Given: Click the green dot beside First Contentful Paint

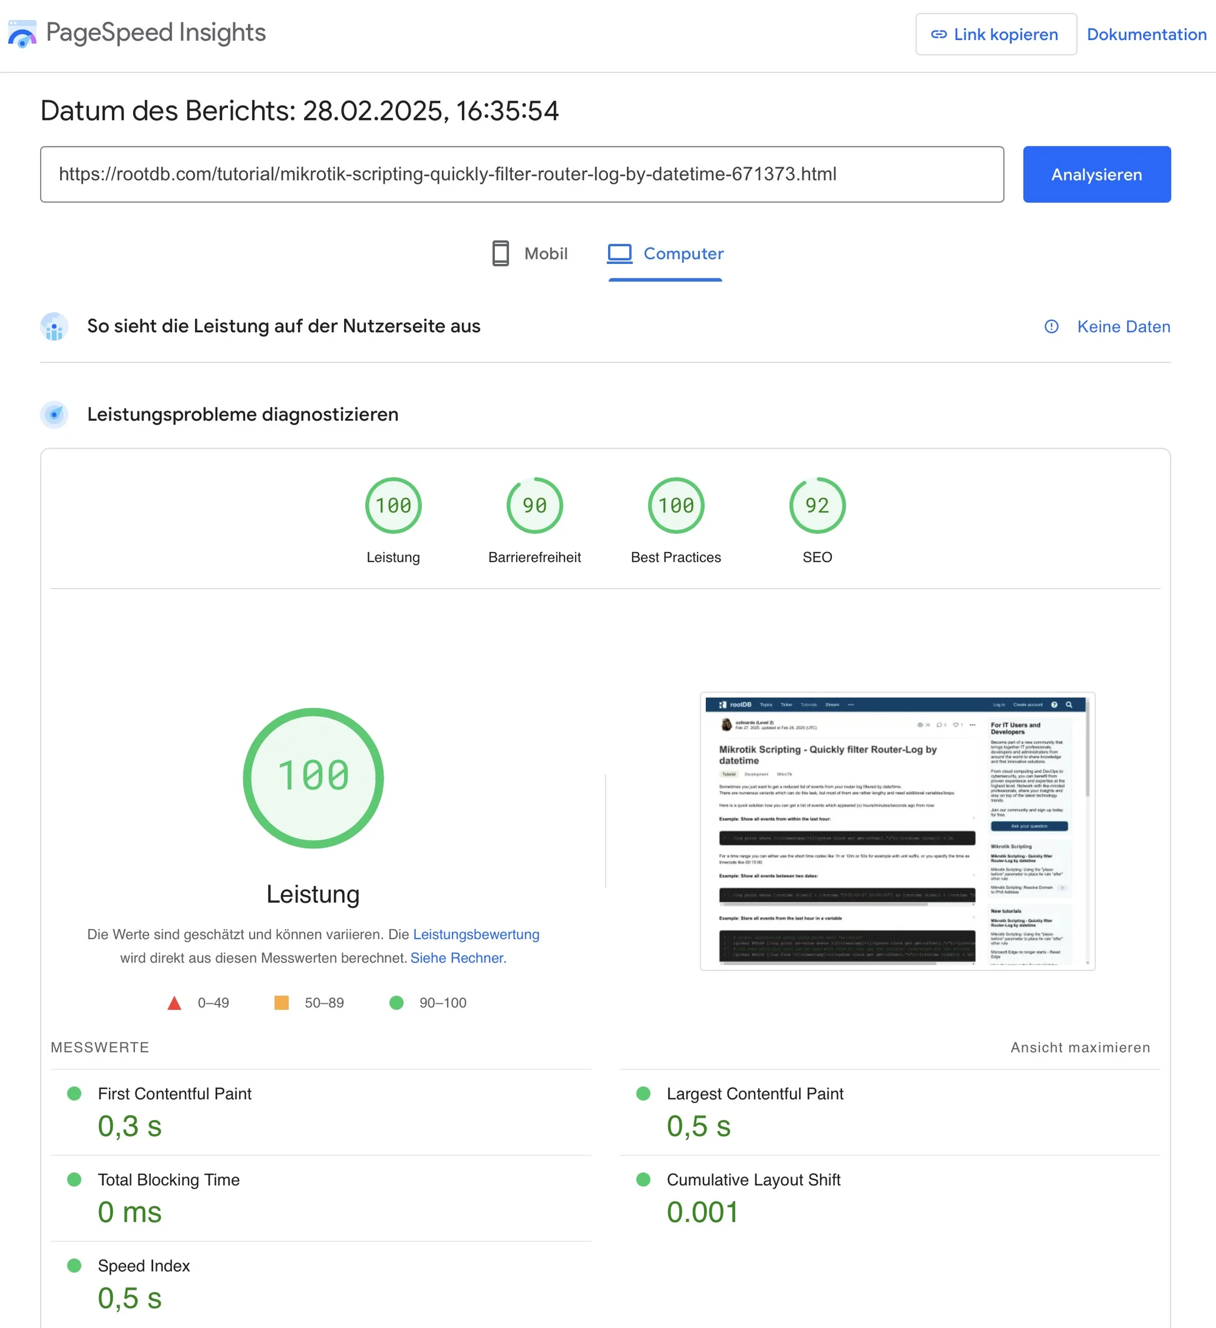Looking at the screenshot, I should (74, 1093).
